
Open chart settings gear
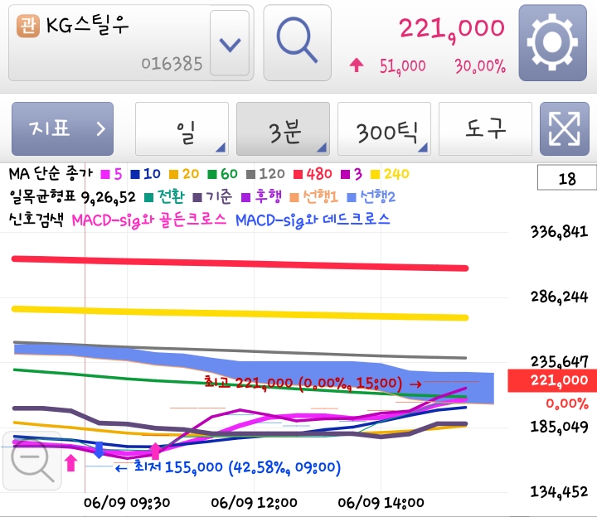pos(552,42)
